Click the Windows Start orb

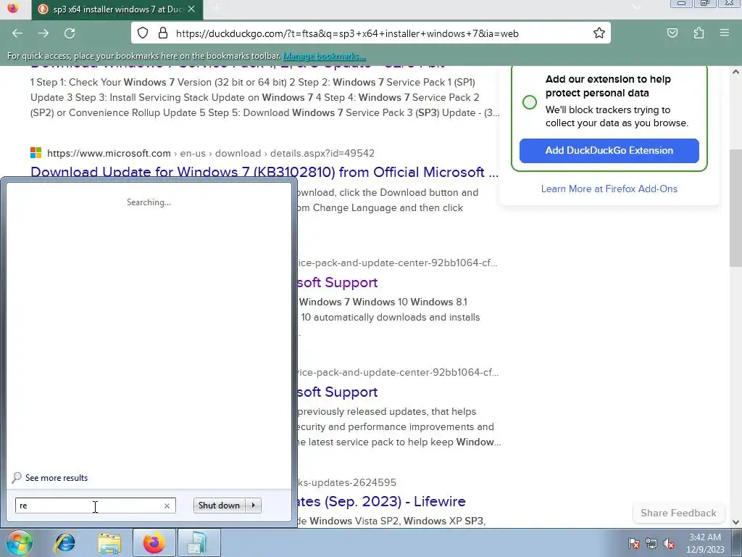point(19,542)
